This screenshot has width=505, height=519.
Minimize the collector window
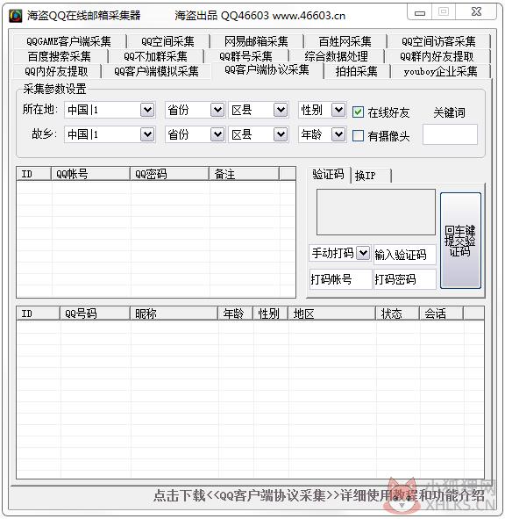tap(420, 12)
